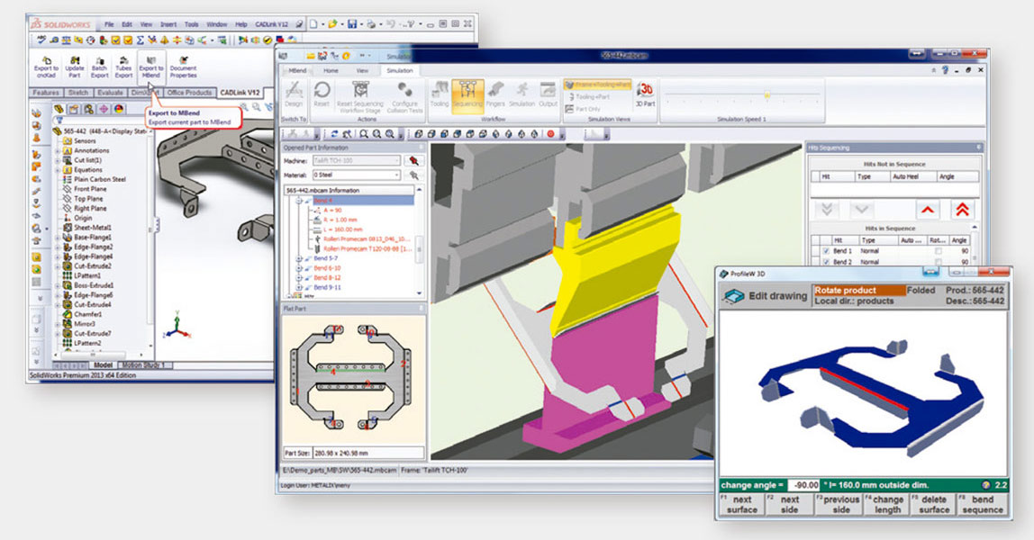Viewport: 1034px width, 540px height.
Task: Click the gray double down arrow in Hits Sequencing
Action: coord(827,210)
